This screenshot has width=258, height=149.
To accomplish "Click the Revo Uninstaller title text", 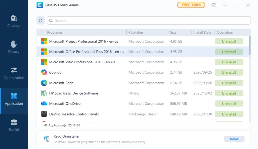I will click(x=67, y=136).
